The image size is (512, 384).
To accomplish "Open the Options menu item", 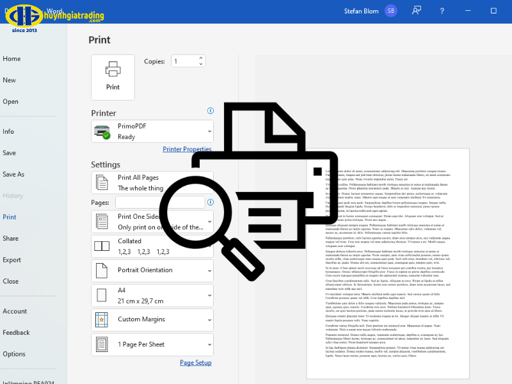I will pyautogui.click(x=14, y=354).
